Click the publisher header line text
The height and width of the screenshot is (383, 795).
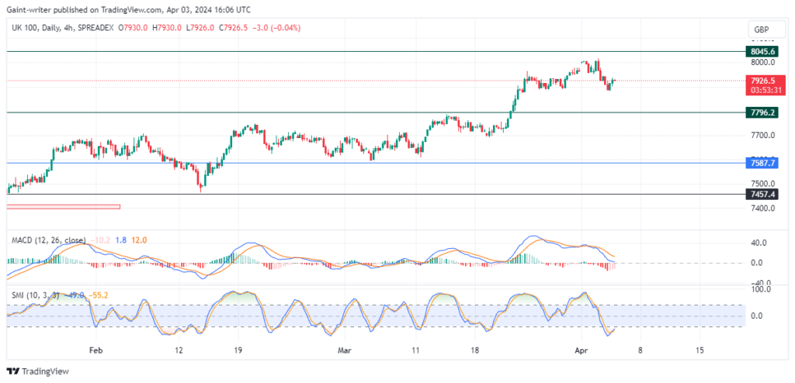[128, 9]
